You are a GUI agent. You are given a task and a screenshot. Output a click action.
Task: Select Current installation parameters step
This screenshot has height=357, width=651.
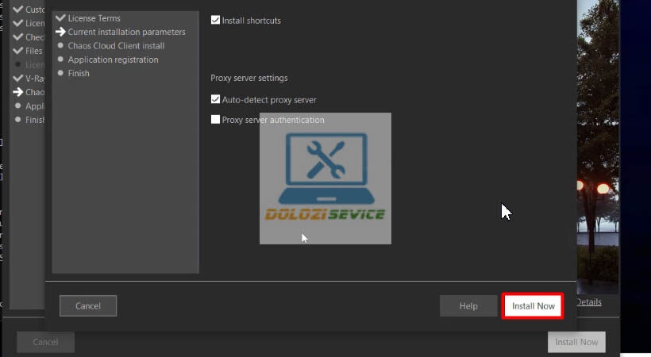[126, 33]
